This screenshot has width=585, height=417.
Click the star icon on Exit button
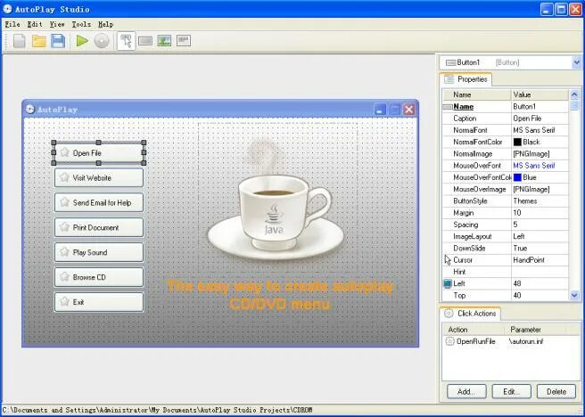[64, 301]
